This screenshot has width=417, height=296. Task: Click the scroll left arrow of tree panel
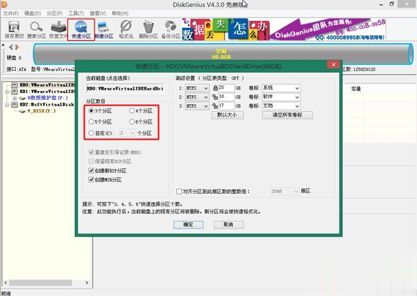coord(6,283)
